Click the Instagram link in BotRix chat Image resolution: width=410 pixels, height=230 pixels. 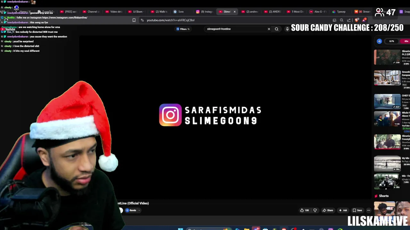tap(65, 18)
